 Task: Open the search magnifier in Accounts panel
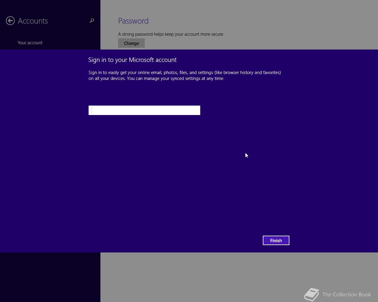(92, 21)
